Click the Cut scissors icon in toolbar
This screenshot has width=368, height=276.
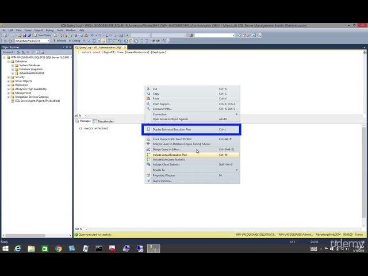pyautogui.click(x=76, y=35)
